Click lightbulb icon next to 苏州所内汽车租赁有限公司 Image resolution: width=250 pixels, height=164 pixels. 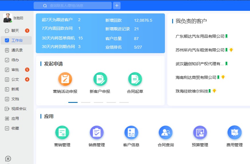click(231, 50)
